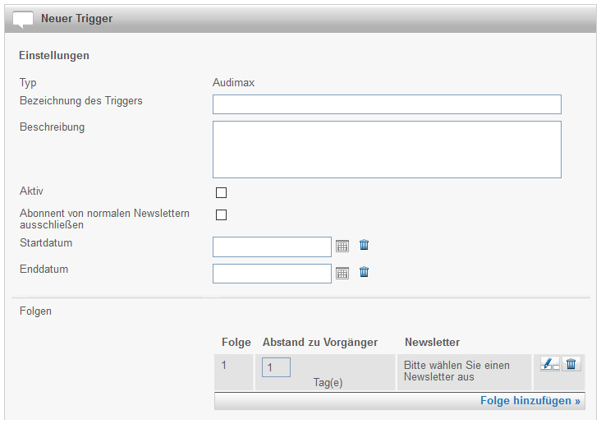Image resolution: width=601 pixels, height=424 pixels.
Task: Click the Folge hinzufügen link
Action: [530, 401]
